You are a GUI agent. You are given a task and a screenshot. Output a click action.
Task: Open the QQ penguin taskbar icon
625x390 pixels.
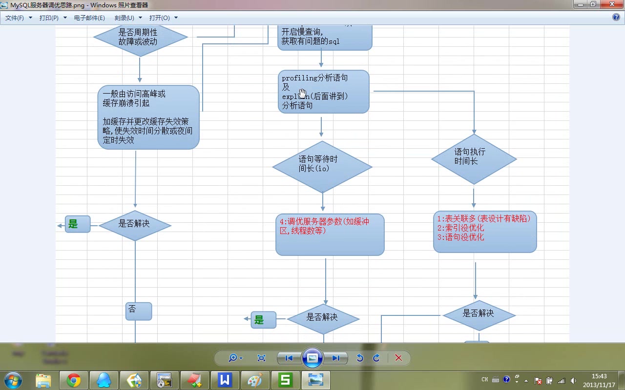[104, 380]
